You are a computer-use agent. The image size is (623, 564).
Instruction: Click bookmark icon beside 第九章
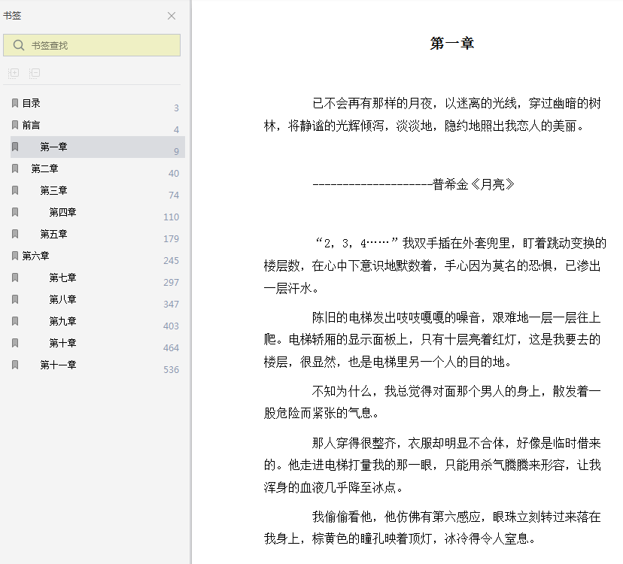(15, 321)
